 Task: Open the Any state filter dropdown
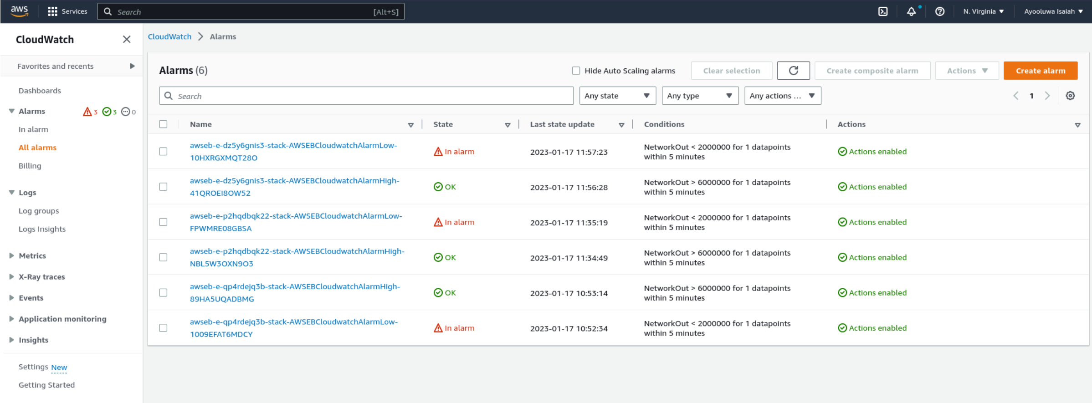pyautogui.click(x=617, y=96)
